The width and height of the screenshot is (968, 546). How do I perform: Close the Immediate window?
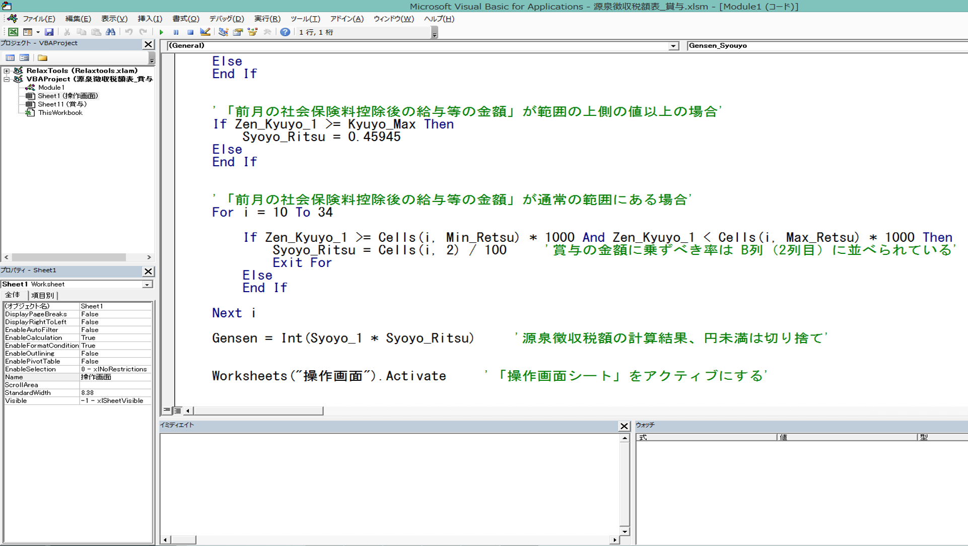(x=624, y=426)
